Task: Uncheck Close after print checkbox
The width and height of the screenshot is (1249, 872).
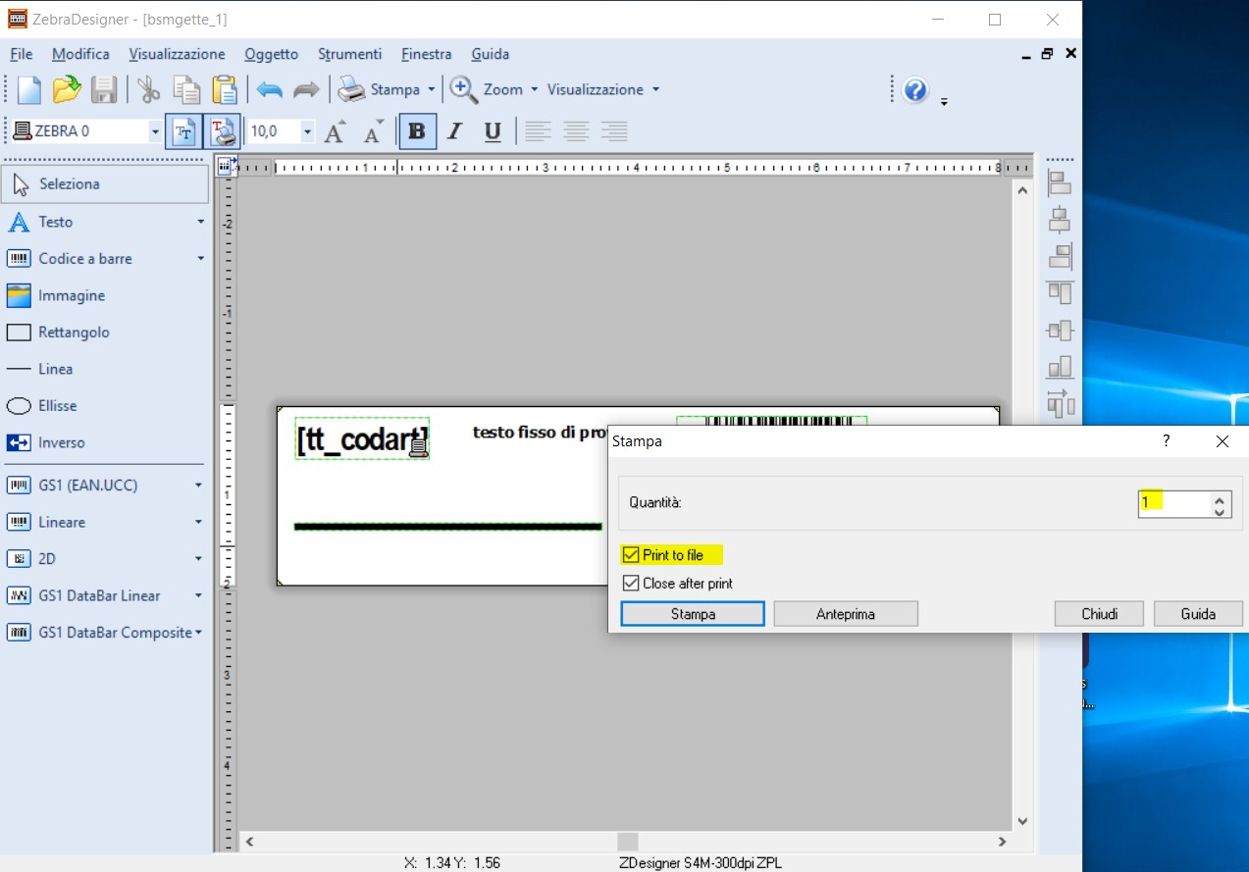Action: pos(631,583)
